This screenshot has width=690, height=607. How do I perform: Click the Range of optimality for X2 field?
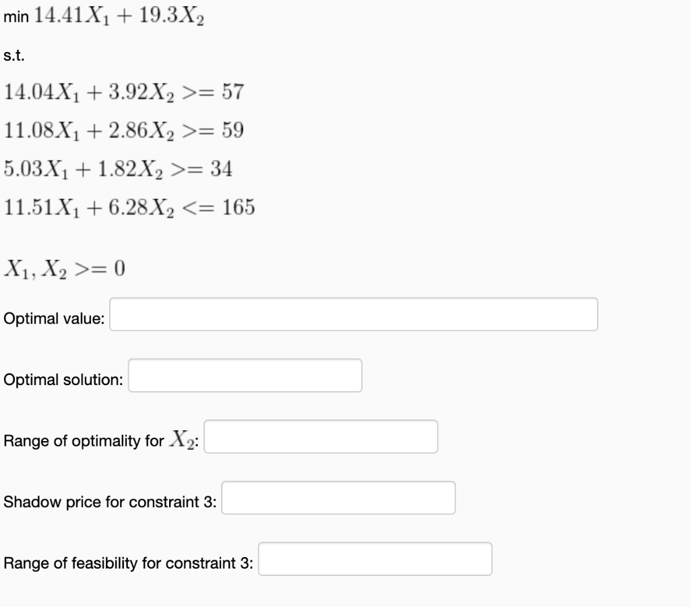pos(322,437)
